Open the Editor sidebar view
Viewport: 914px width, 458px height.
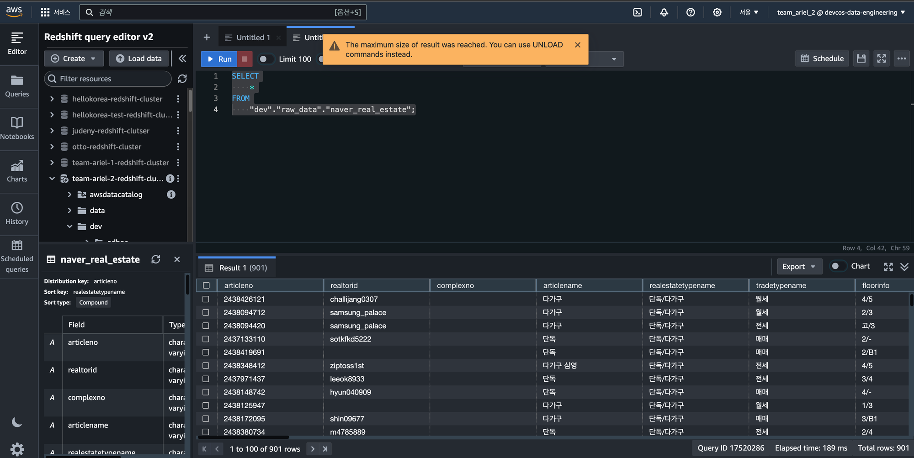(17, 44)
